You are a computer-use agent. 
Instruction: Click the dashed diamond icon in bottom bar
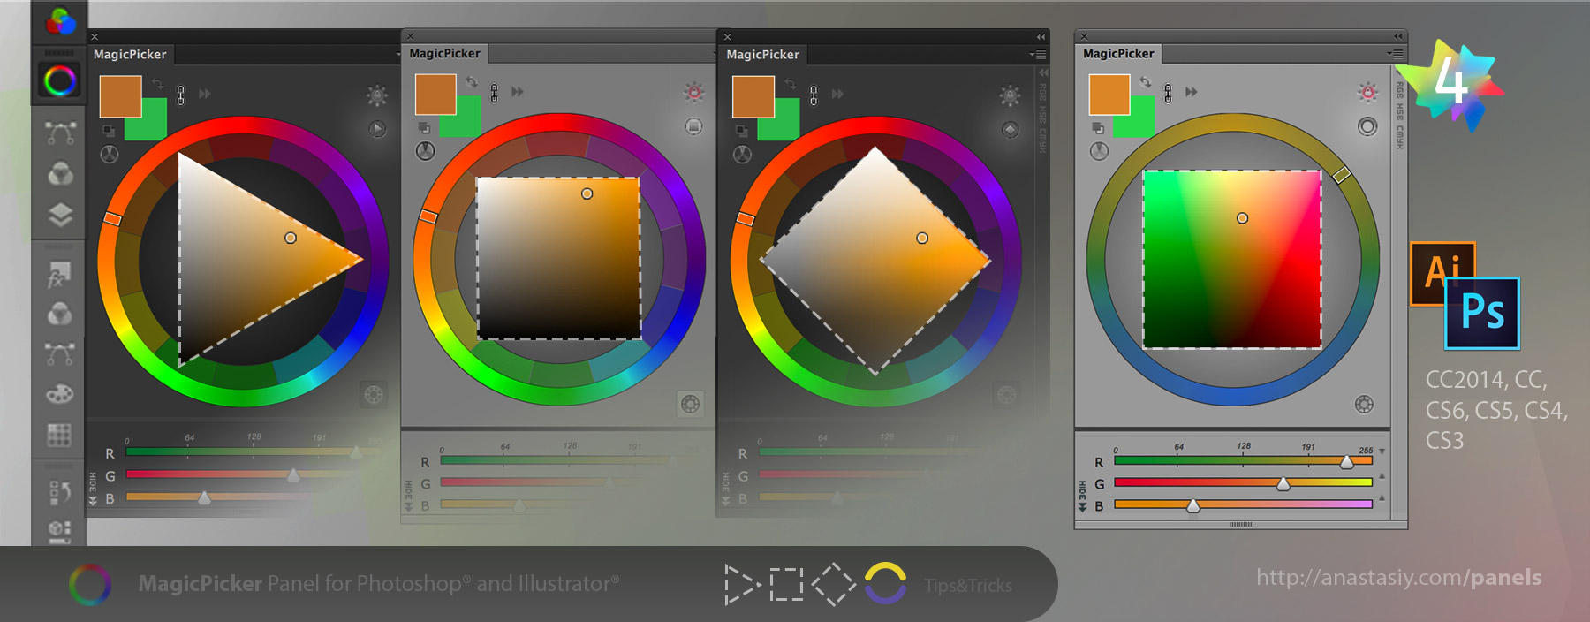(x=834, y=584)
